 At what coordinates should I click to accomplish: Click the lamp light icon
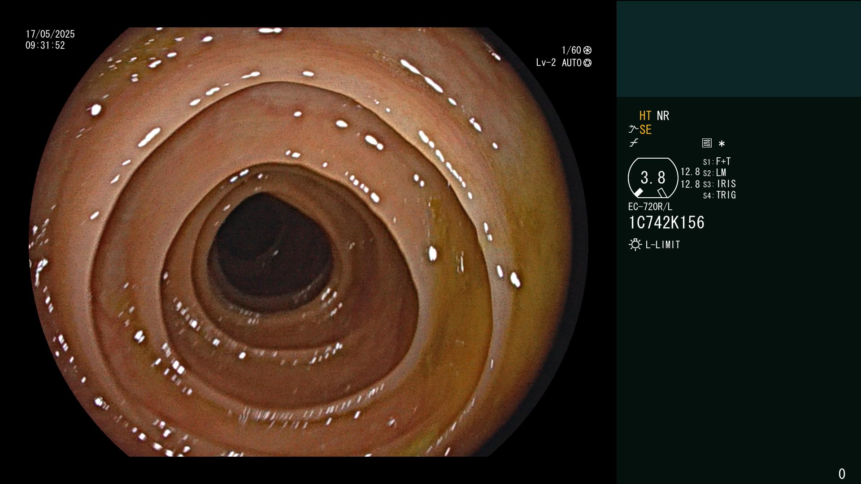pyautogui.click(x=635, y=245)
